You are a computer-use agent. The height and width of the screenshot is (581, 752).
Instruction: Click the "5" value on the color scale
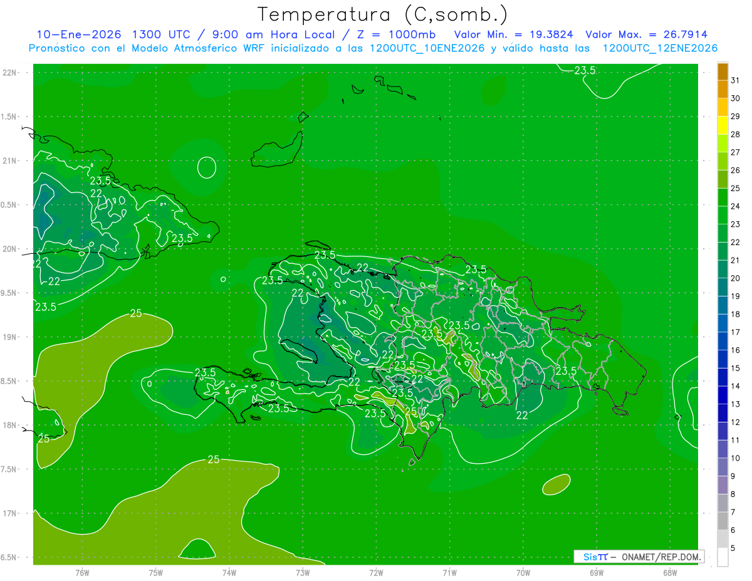coord(733,548)
